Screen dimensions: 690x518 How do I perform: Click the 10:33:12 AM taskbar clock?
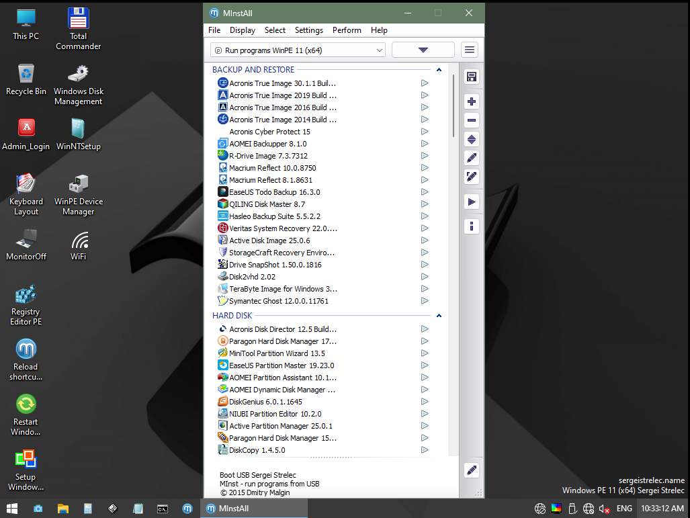[662, 509]
